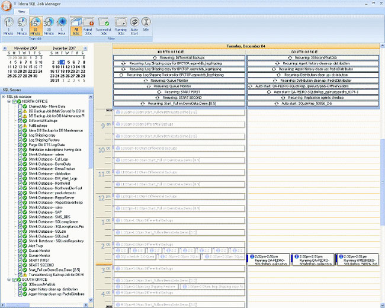
Task: Show All Jobs filter
Action: pos(76,26)
